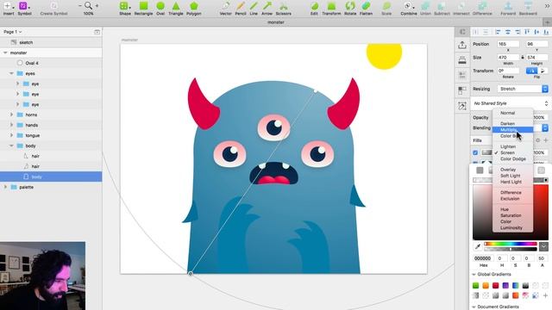Toggle the layer list filter icon
This screenshot has width=552, height=310.
click(97, 32)
